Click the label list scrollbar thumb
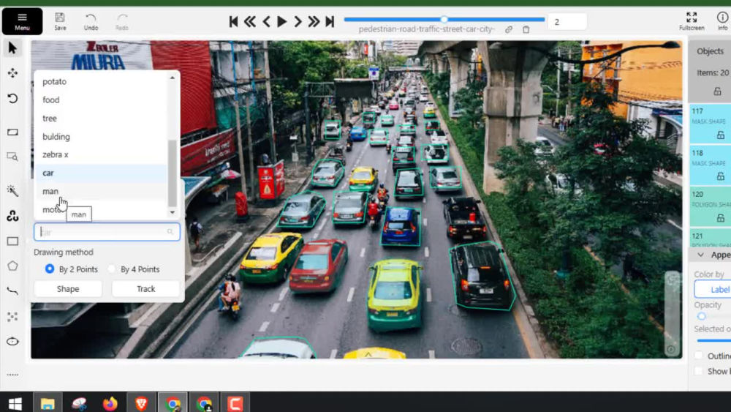The height and width of the screenshot is (412, 731). pos(173,173)
